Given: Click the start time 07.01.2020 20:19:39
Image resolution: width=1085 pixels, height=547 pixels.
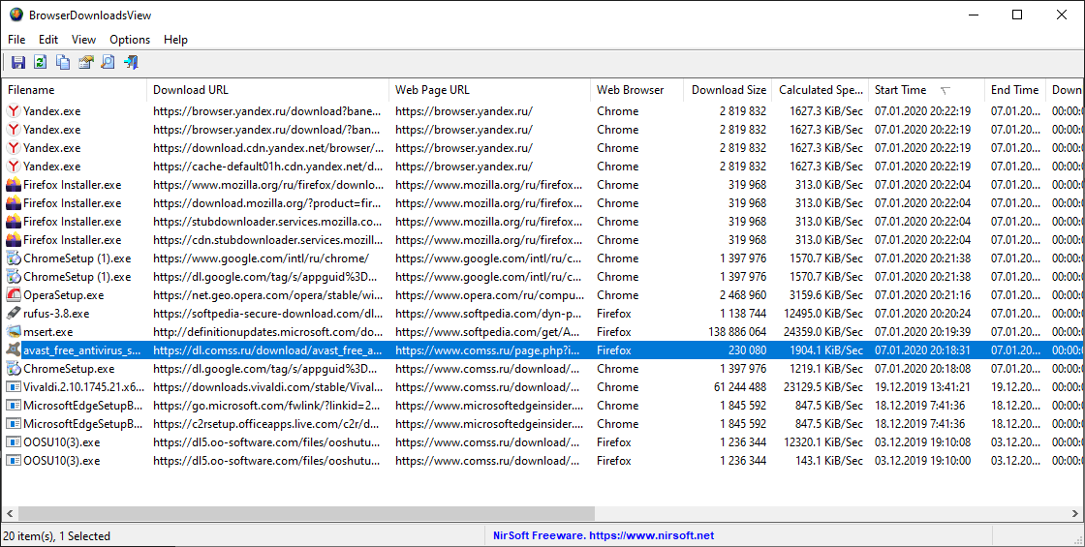Looking at the screenshot, I should 922,332.
